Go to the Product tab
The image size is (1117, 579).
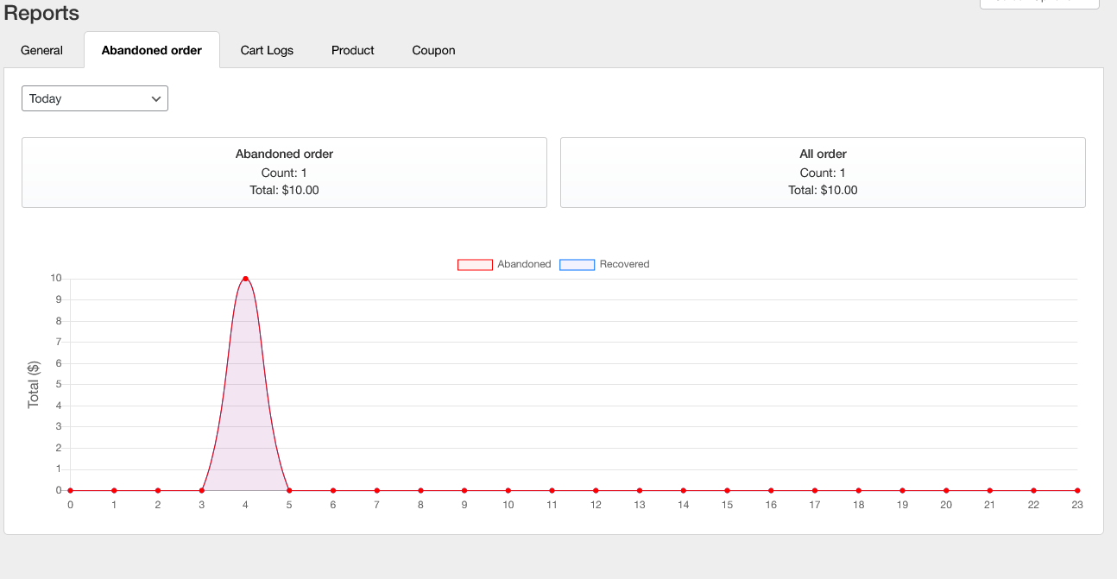tap(353, 50)
